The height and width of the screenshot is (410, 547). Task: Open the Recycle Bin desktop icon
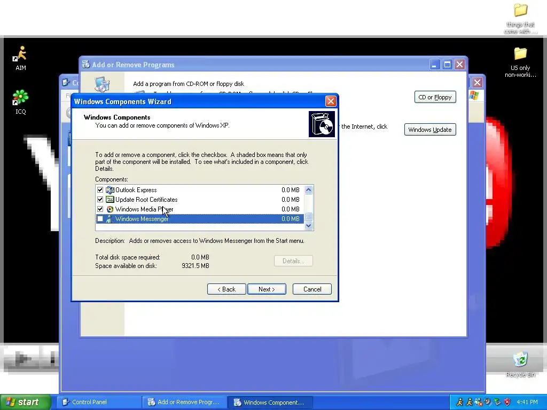520,365
